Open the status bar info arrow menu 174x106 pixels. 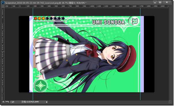[x=47, y=102]
